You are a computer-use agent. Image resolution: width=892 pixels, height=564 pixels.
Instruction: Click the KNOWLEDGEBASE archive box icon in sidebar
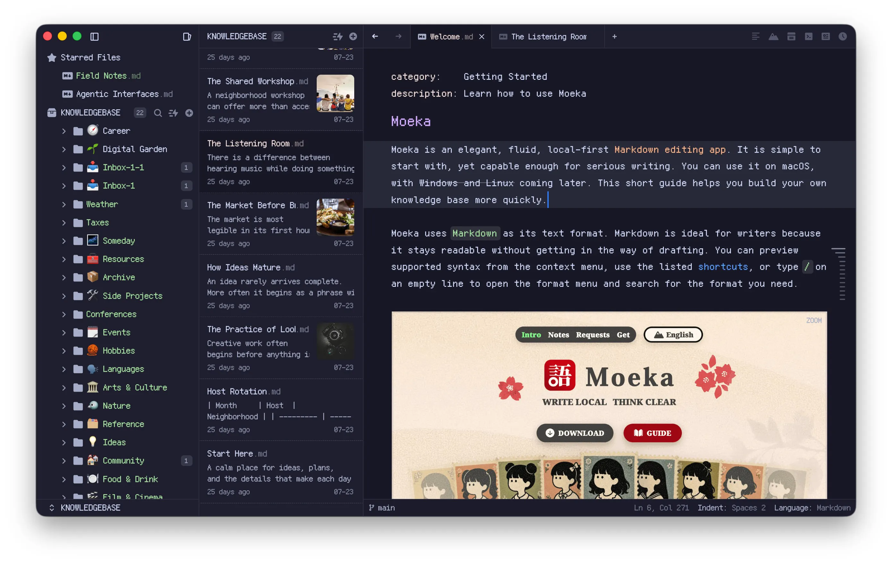51,112
